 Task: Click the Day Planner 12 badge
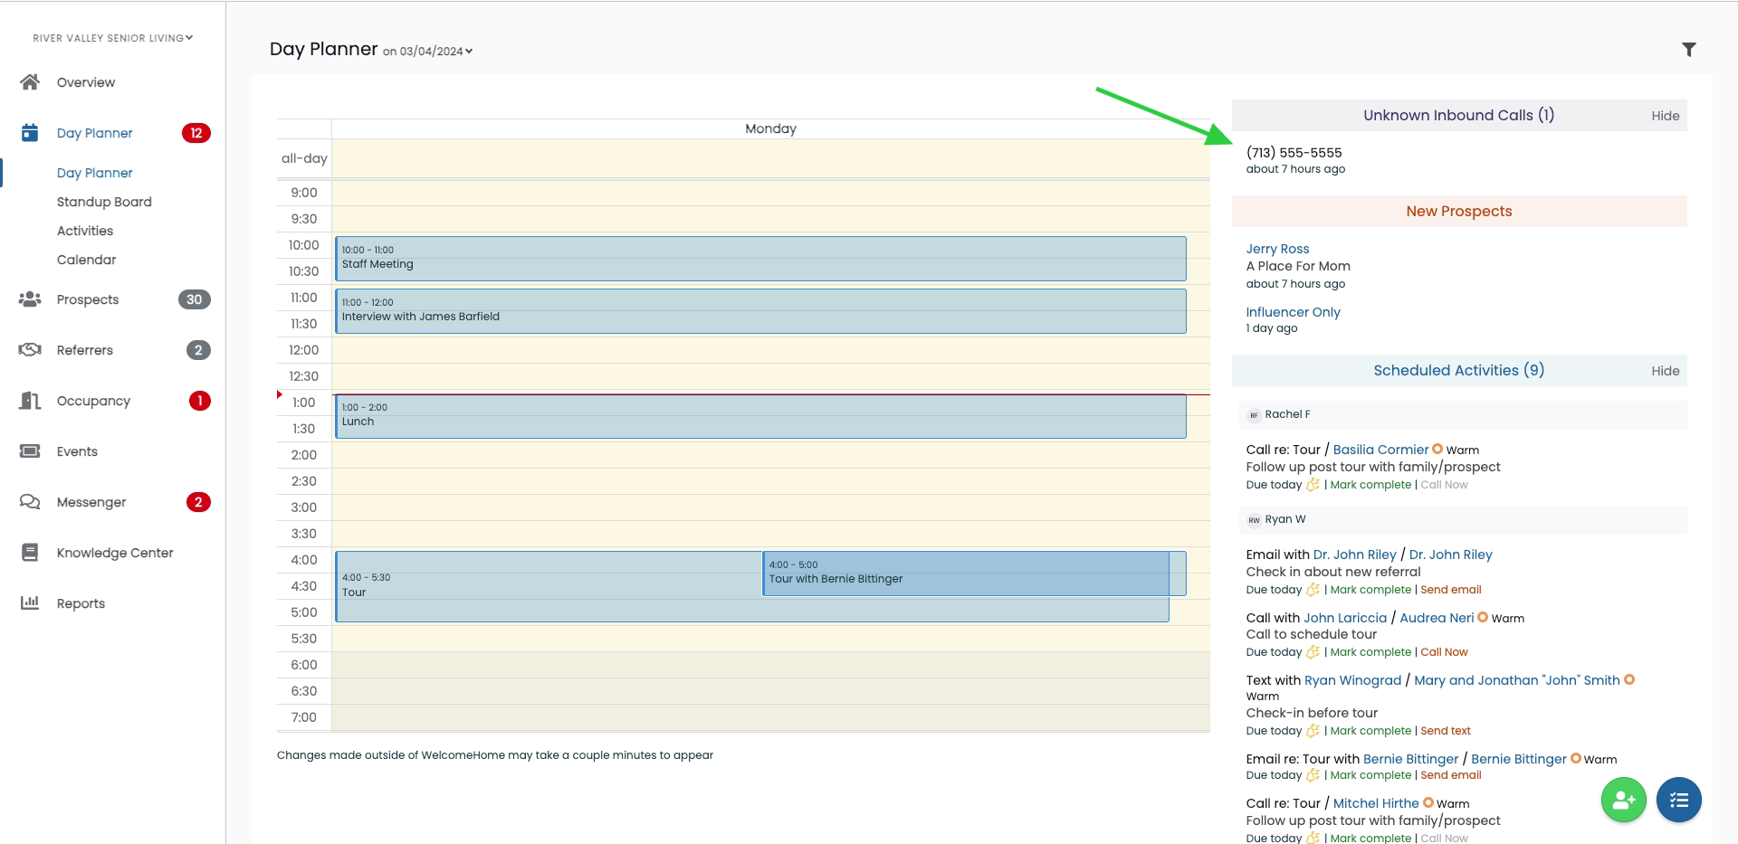coord(196,133)
